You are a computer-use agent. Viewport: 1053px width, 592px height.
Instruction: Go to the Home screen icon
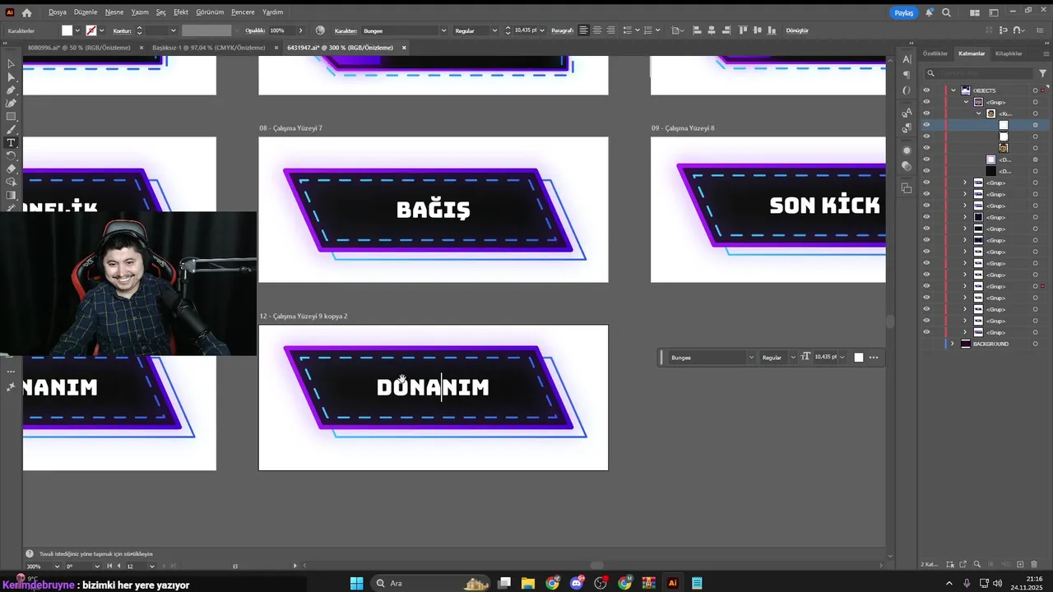click(27, 12)
